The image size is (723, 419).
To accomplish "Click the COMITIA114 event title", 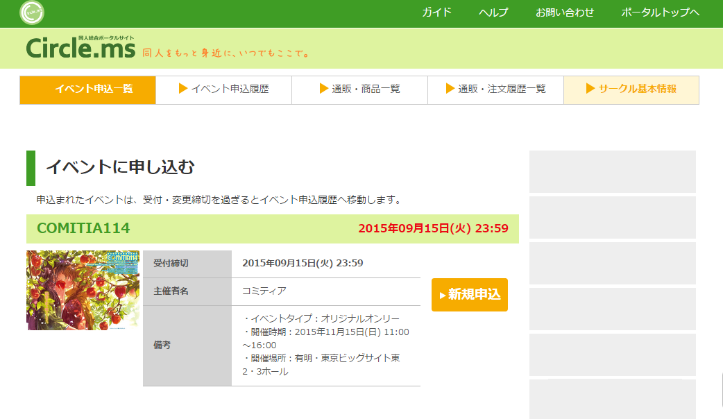I will (83, 228).
